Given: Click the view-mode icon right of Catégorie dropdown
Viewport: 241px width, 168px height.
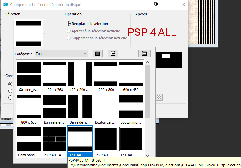Looking at the screenshot, I should [x=98, y=54].
